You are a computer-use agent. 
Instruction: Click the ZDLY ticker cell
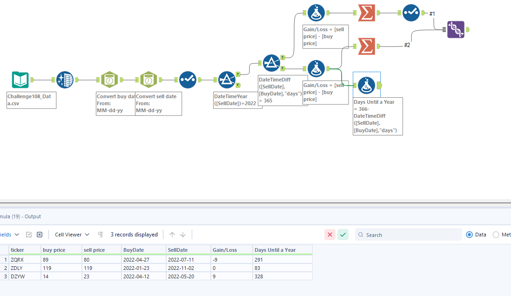pos(25,268)
